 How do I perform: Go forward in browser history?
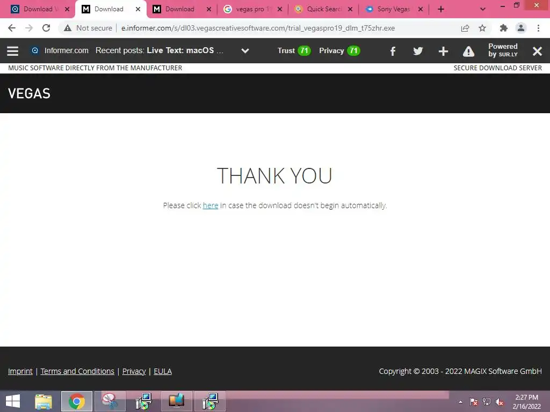pos(29,28)
